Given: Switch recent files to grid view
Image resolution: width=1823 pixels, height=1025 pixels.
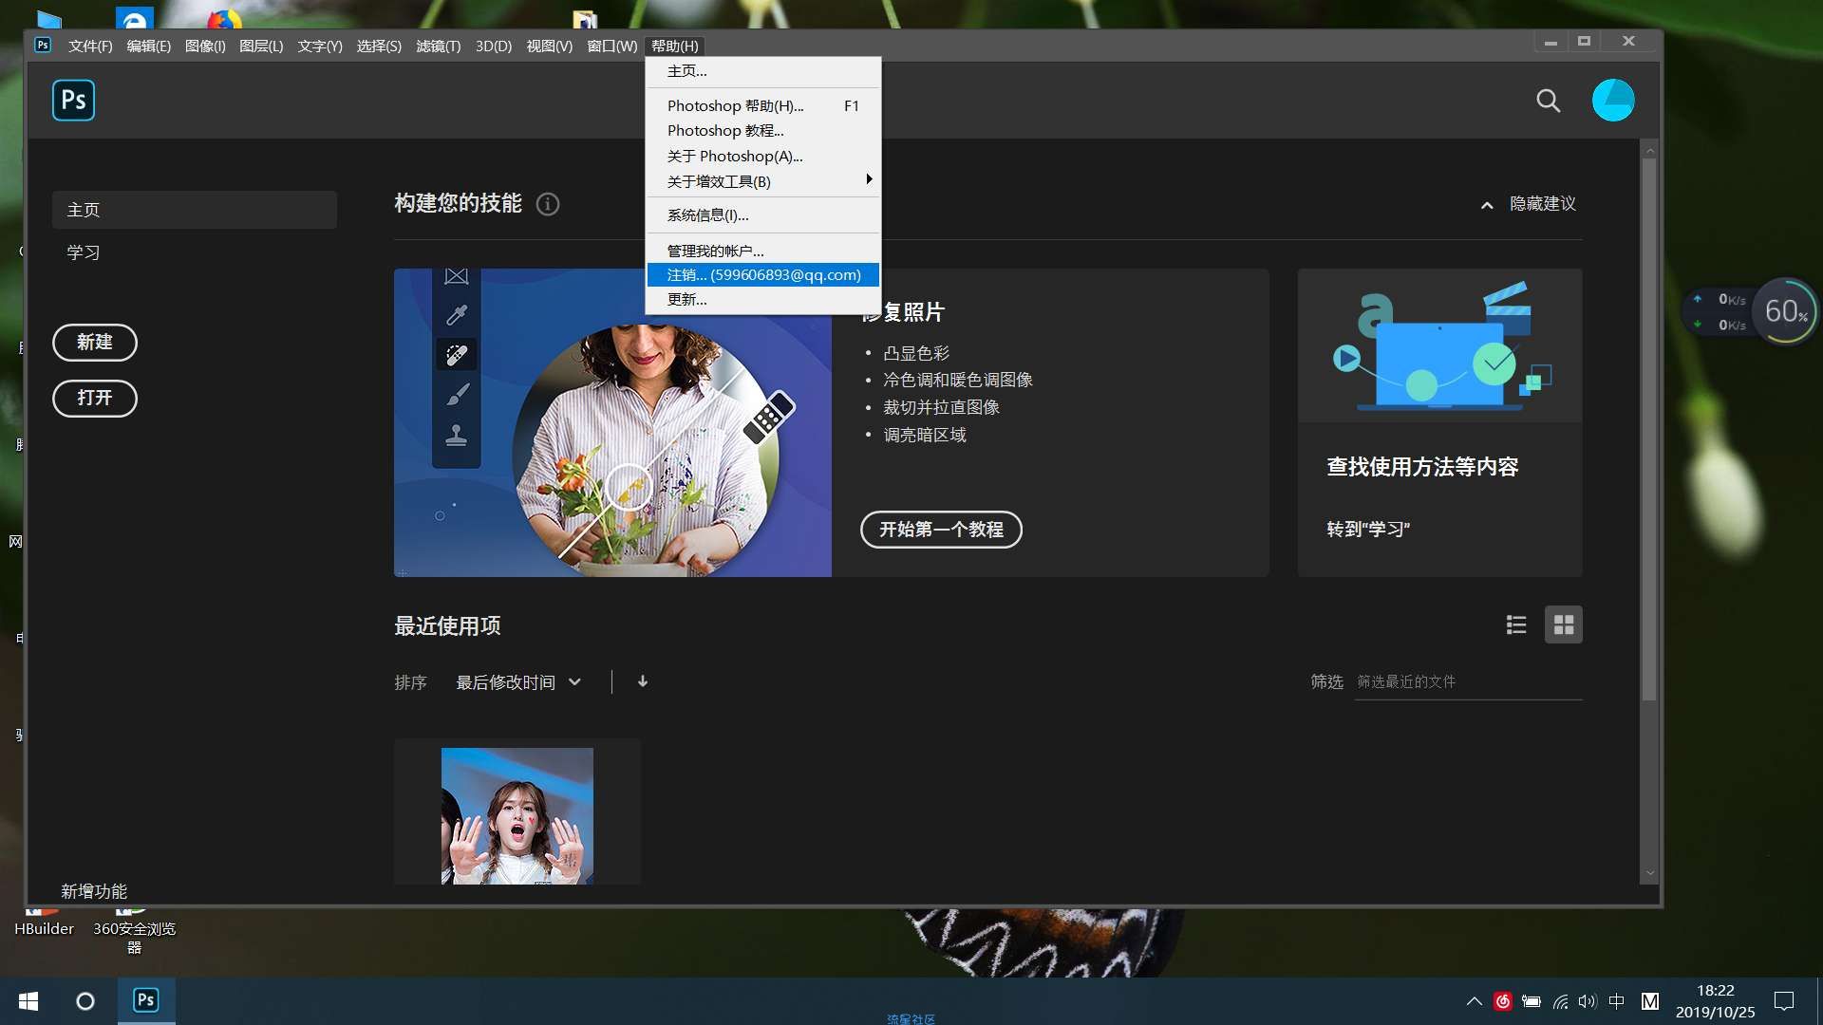Looking at the screenshot, I should [1563, 624].
